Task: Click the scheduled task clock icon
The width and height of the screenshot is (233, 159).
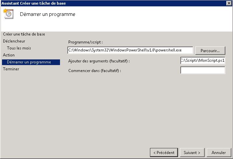Action: pyautogui.click(x=8, y=14)
